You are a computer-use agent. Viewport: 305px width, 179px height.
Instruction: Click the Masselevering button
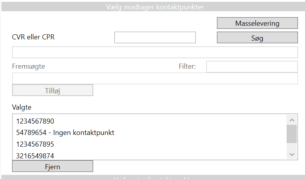point(257,23)
